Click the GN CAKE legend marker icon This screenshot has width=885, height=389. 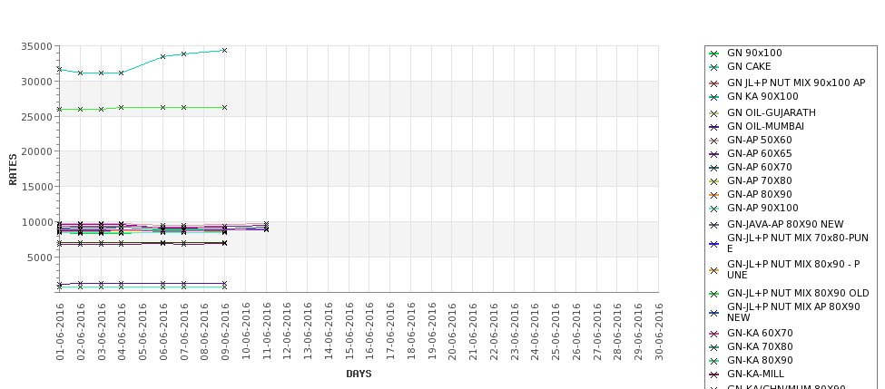click(713, 67)
